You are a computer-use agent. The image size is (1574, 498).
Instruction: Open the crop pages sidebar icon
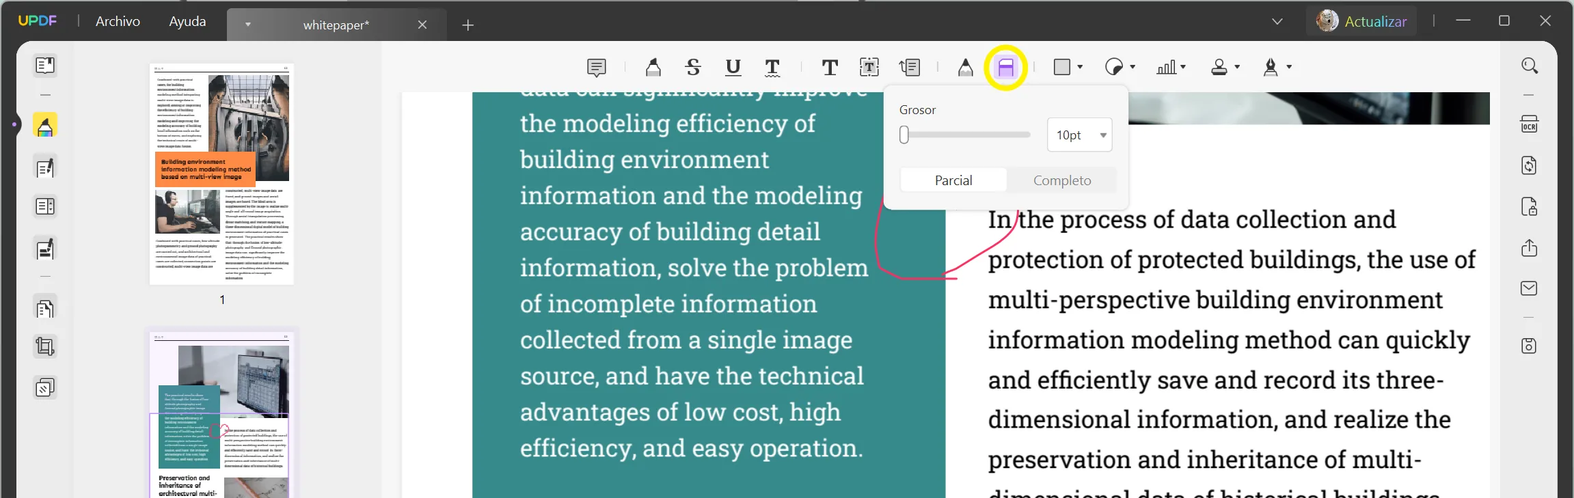point(45,347)
